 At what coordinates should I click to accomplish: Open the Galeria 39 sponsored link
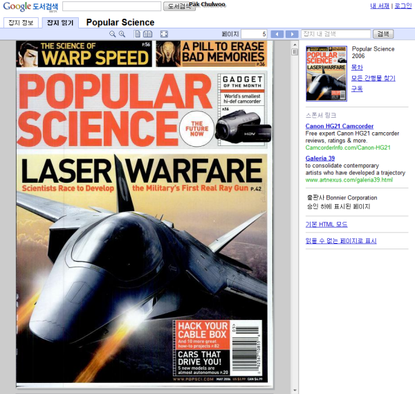click(320, 159)
